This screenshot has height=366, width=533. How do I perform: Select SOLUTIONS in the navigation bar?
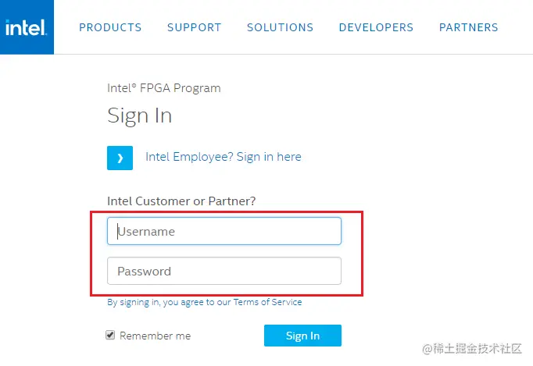click(x=280, y=27)
